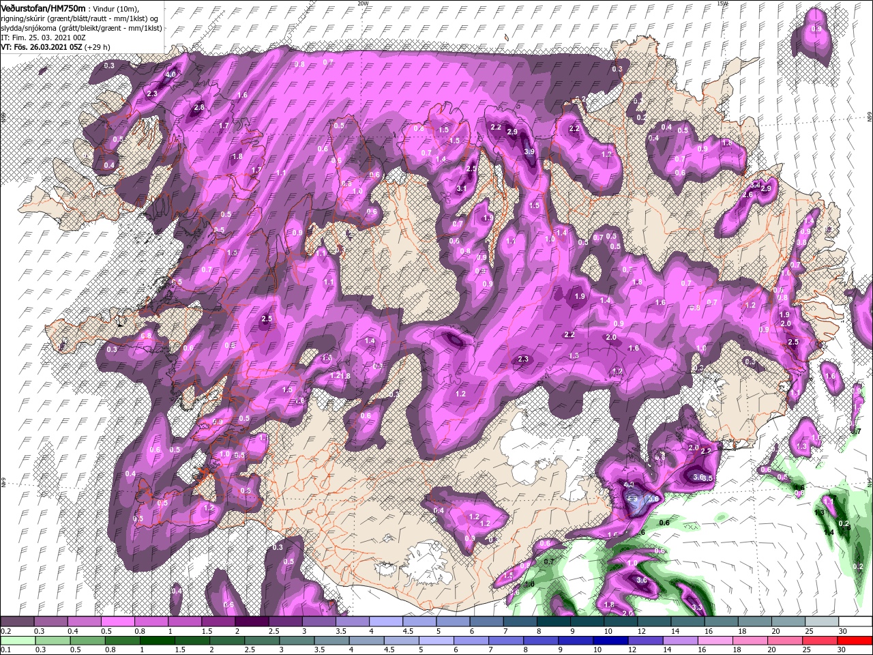The height and width of the screenshot is (655, 873).
Task: Click the grey-green rain swatch between 3 and 3.5
Action: click(298, 641)
